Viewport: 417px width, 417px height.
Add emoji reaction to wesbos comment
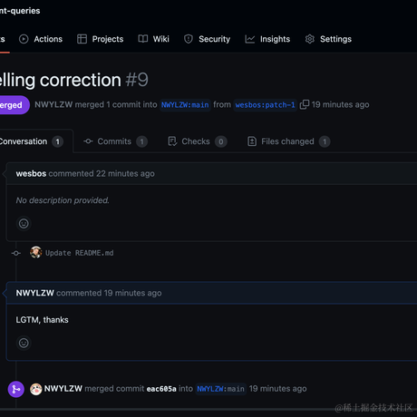pos(24,224)
